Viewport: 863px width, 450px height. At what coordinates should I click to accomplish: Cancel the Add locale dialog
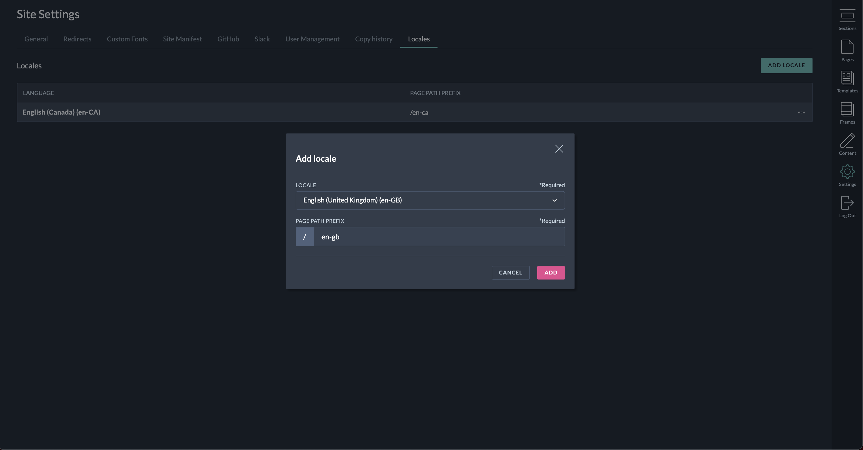pos(510,273)
